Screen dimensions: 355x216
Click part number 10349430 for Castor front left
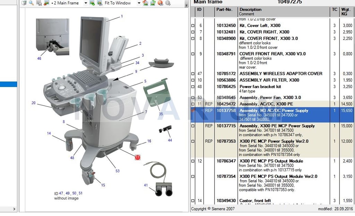[x=226, y=201]
